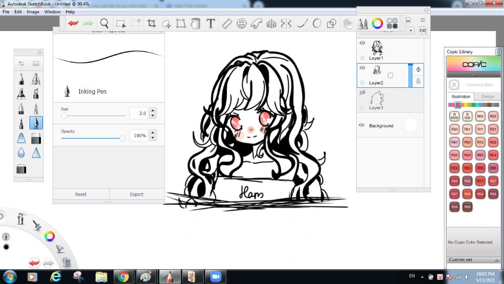Image resolution: width=504 pixels, height=284 pixels.
Task: Open the Perspective Guides tool
Action: click(271, 23)
